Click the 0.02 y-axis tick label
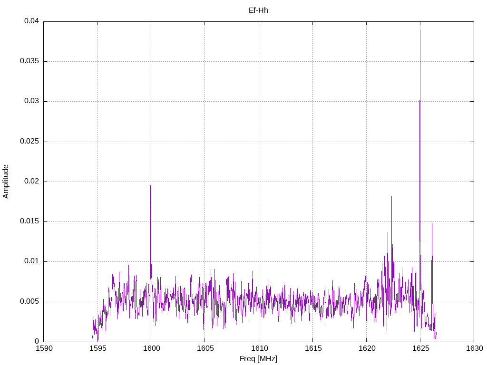487x365 pixels. click(x=32, y=181)
